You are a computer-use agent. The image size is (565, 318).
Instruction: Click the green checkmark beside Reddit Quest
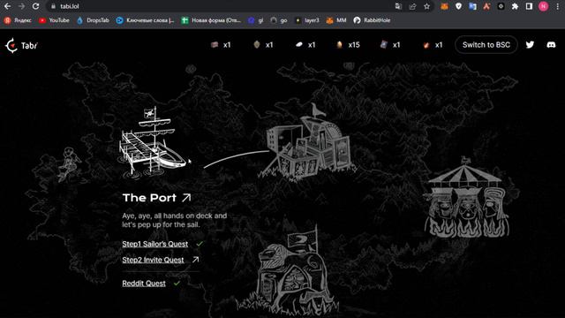click(x=177, y=284)
